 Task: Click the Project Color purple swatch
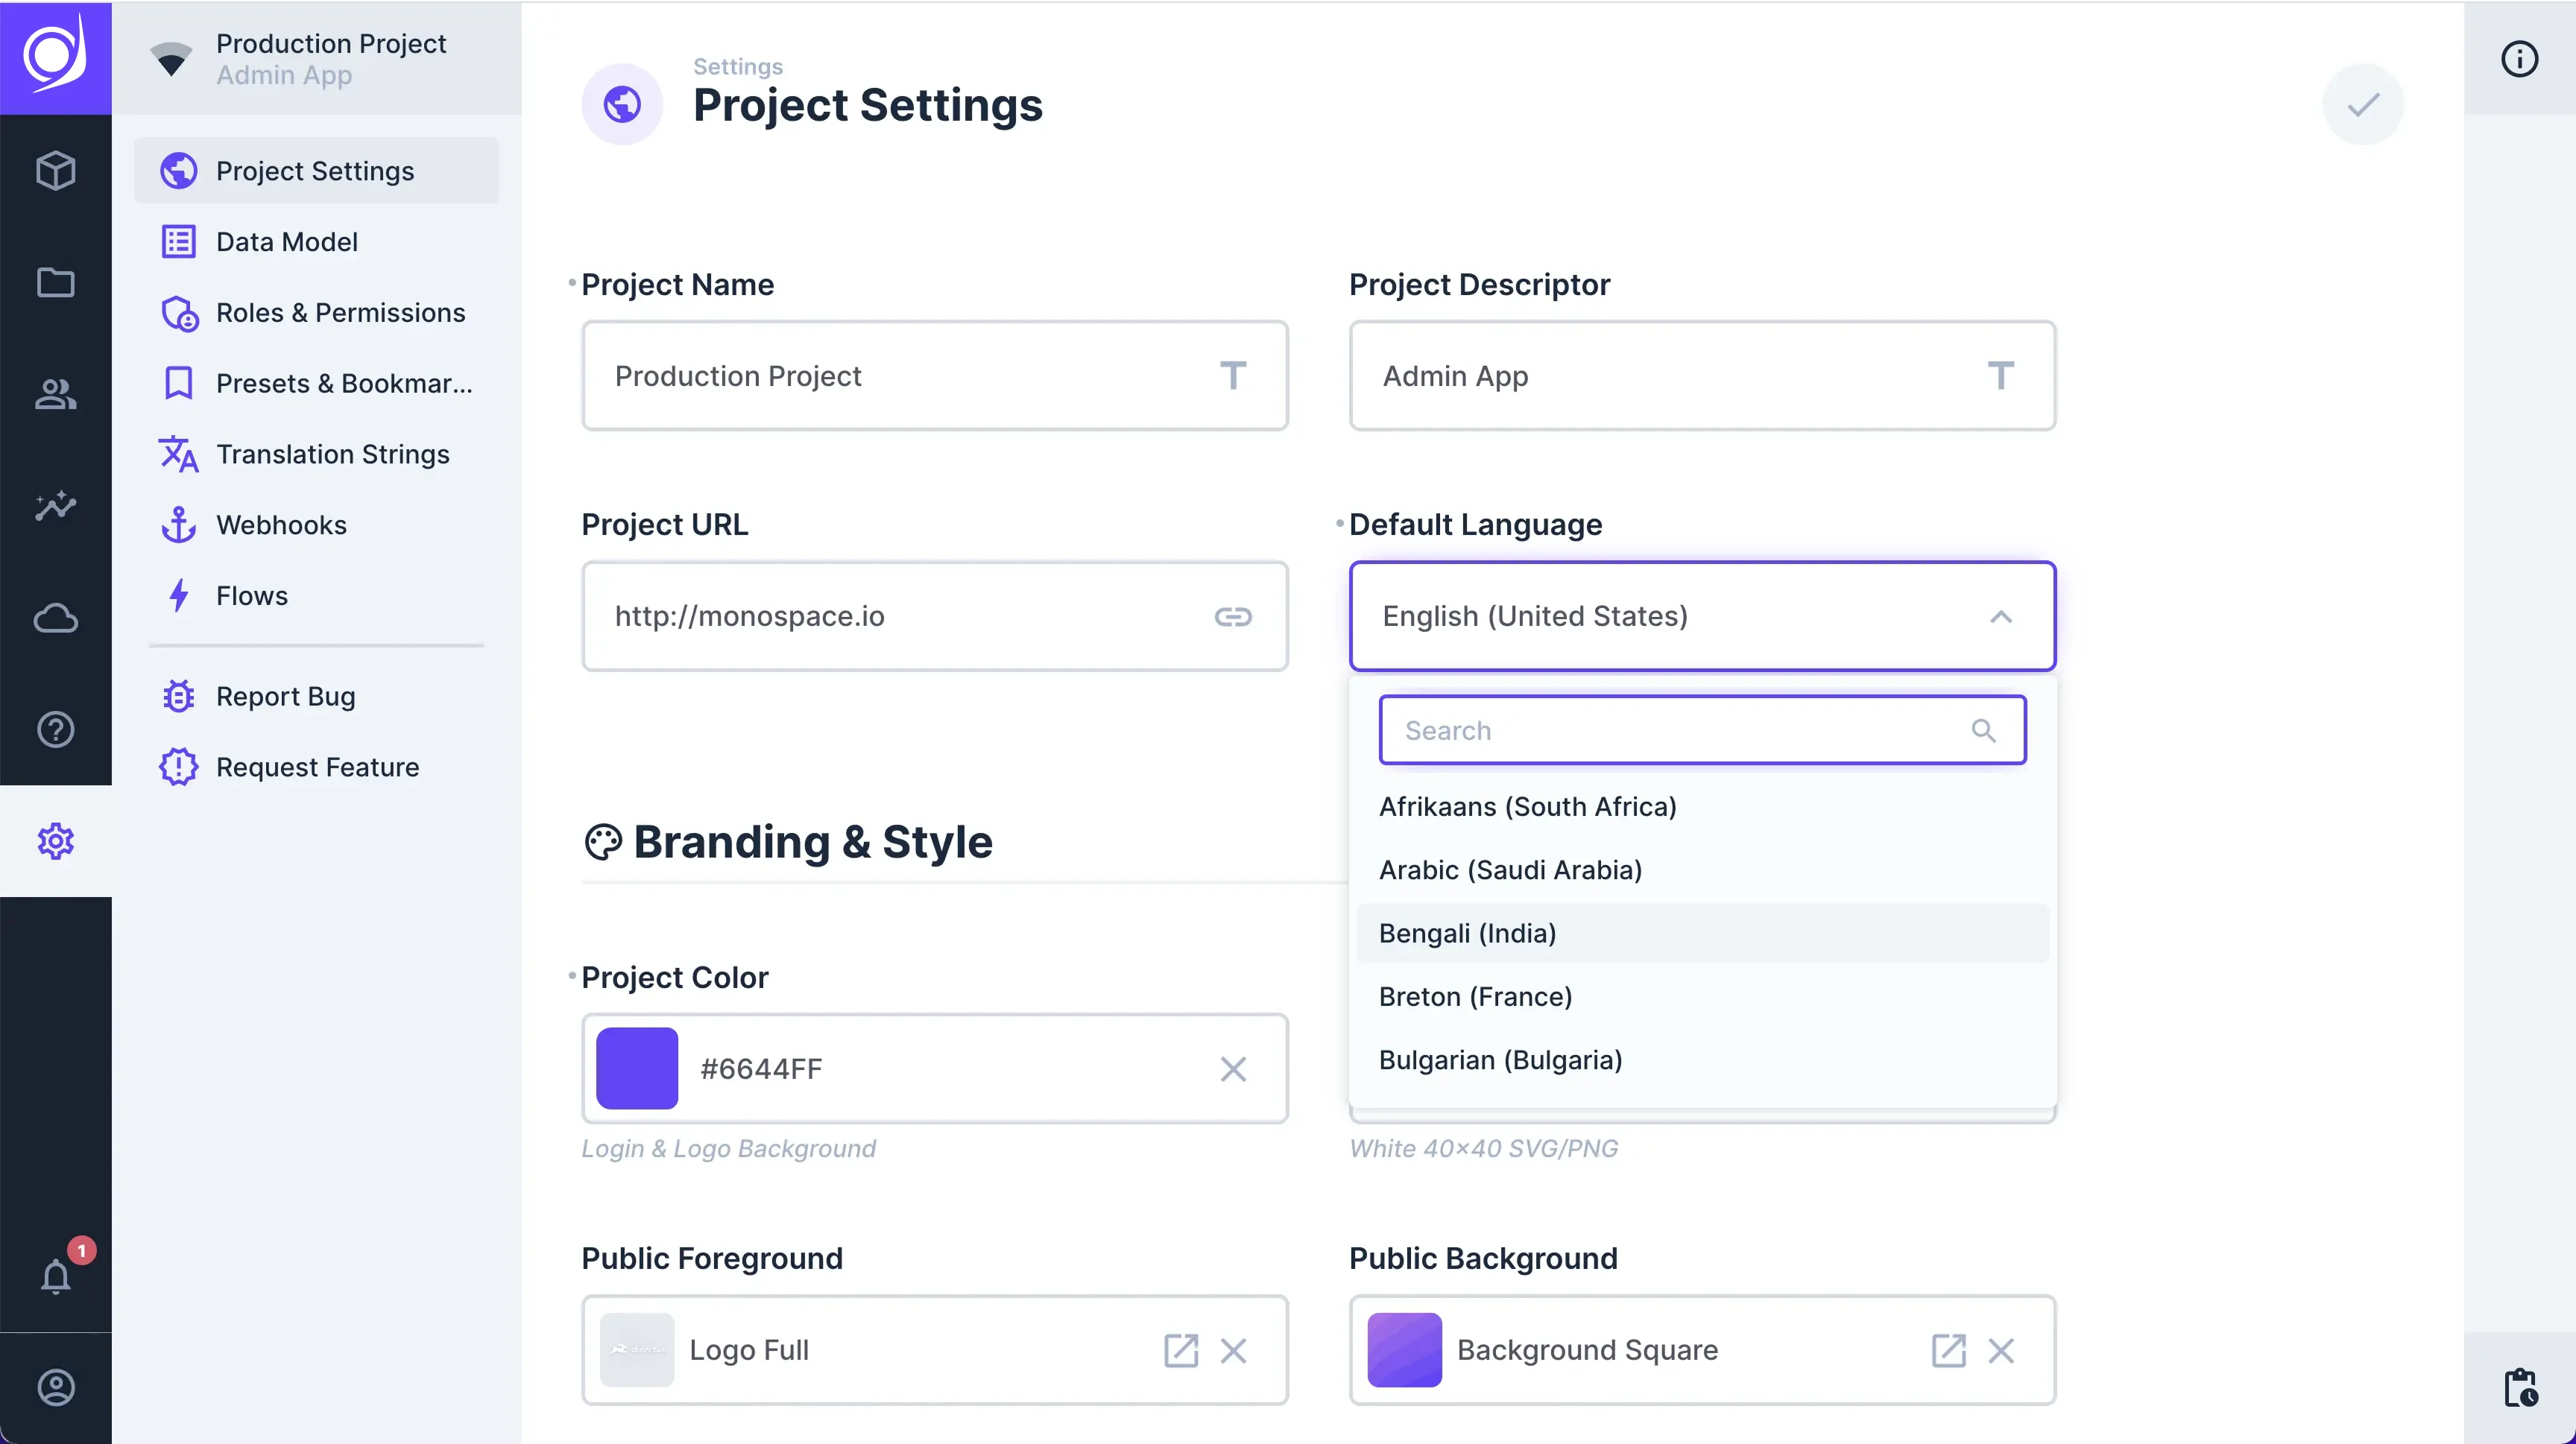[636, 1068]
